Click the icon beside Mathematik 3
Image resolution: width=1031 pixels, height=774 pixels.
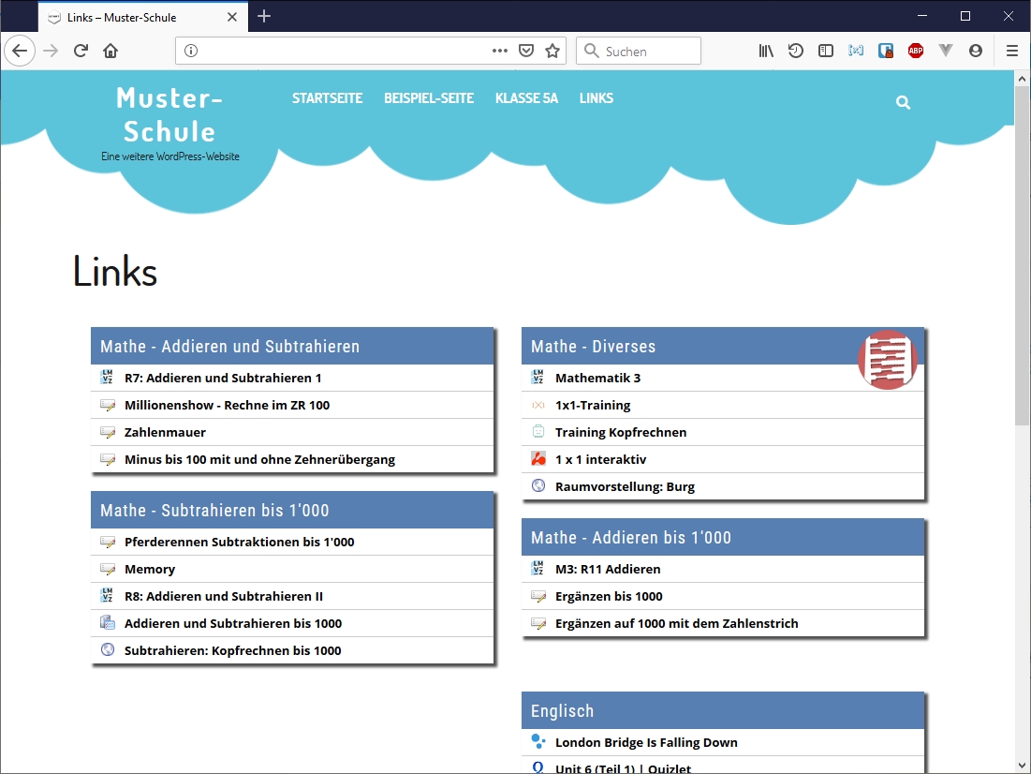(x=538, y=377)
